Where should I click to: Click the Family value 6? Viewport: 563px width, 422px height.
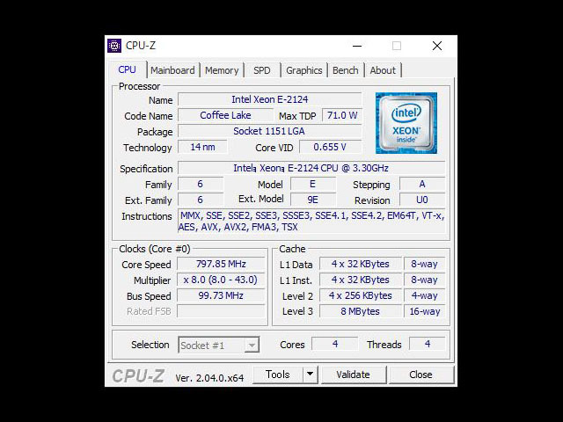pyautogui.click(x=201, y=184)
